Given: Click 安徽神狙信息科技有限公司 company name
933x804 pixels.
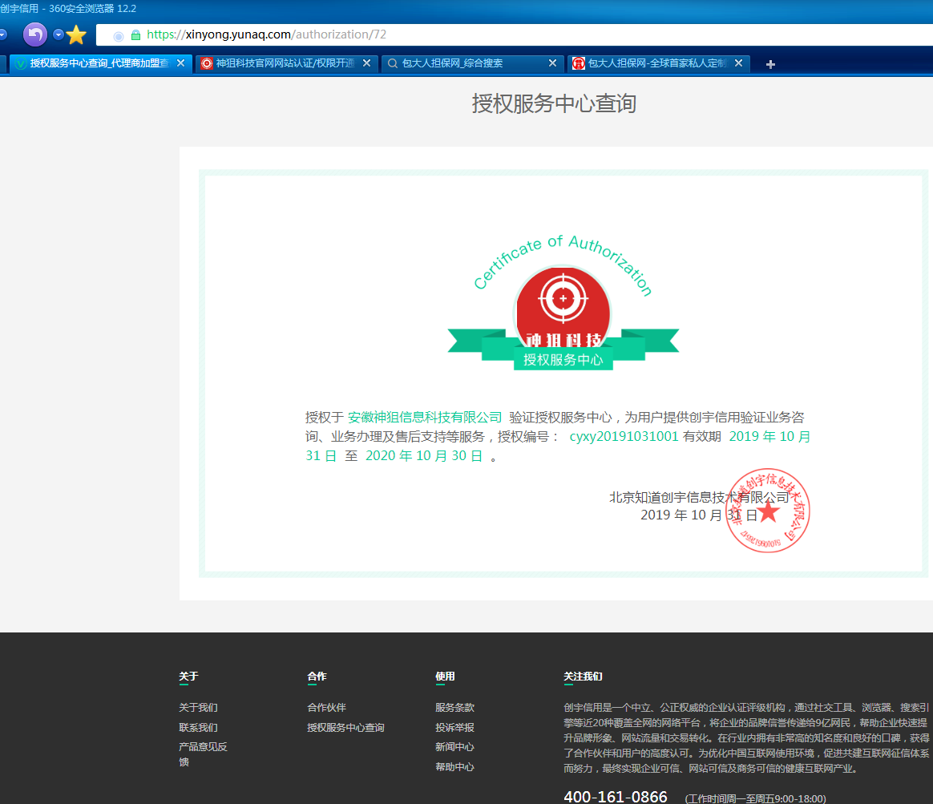Looking at the screenshot, I should [425, 417].
